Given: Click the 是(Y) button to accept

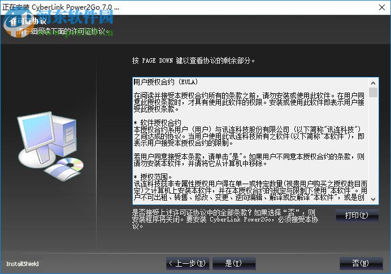Looking at the screenshot, I should click(x=234, y=263).
